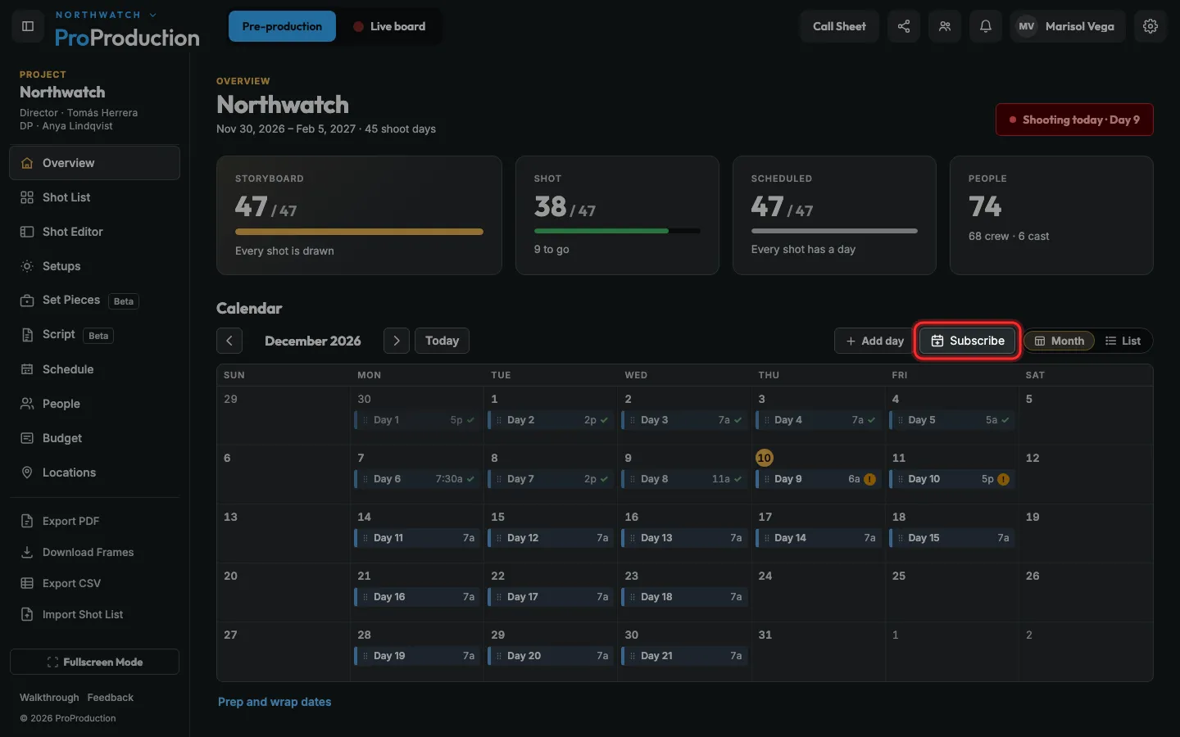Collapse the sidebar with the panel icon
The height and width of the screenshot is (737, 1180).
pos(28,26)
